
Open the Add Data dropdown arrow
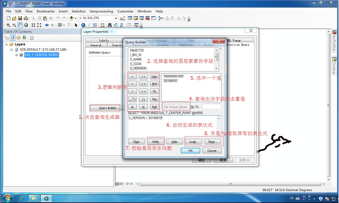pyautogui.click(x=75, y=18)
